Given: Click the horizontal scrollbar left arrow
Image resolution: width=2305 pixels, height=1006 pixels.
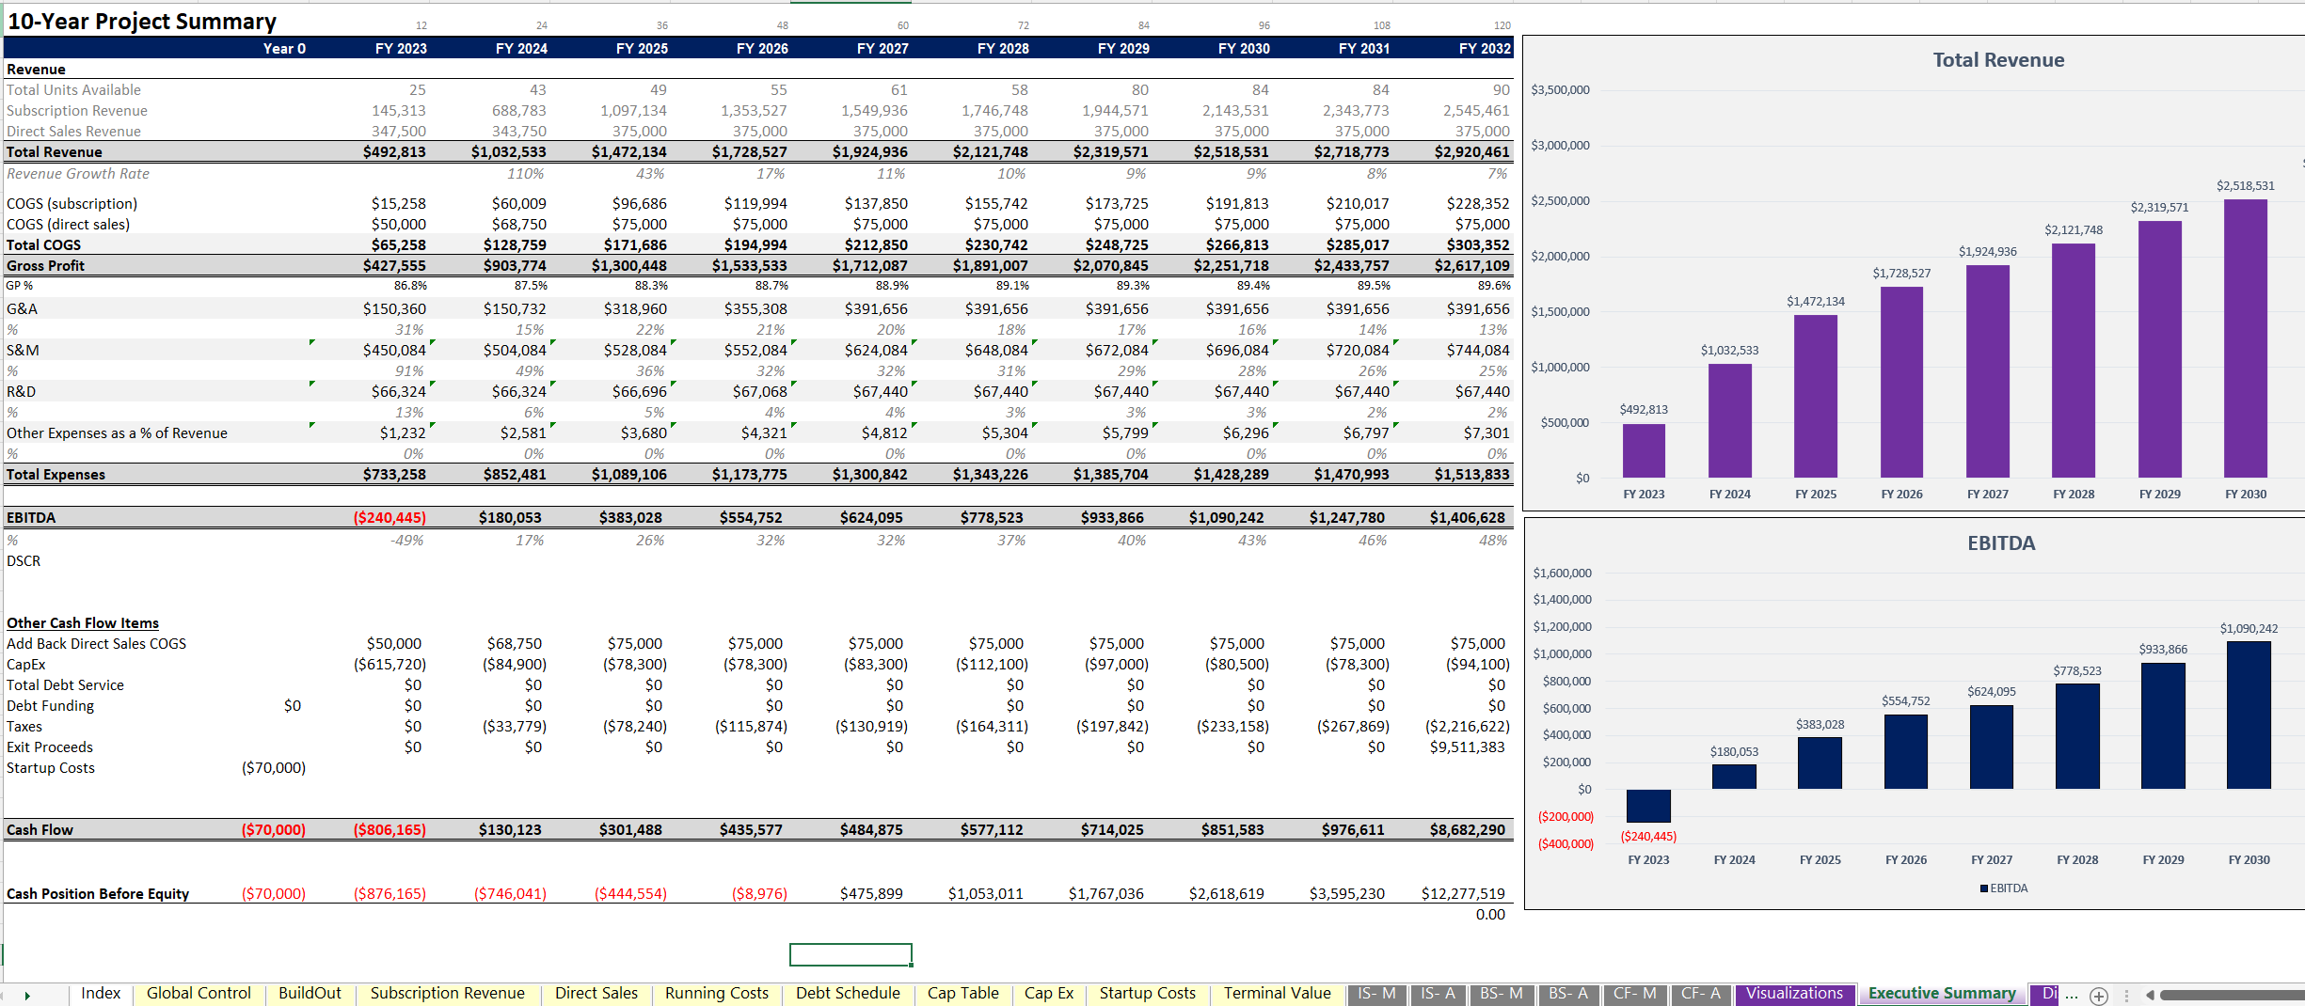Looking at the screenshot, I should pos(2150,995).
